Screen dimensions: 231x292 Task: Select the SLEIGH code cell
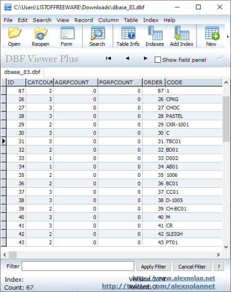[x=194, y=234]
